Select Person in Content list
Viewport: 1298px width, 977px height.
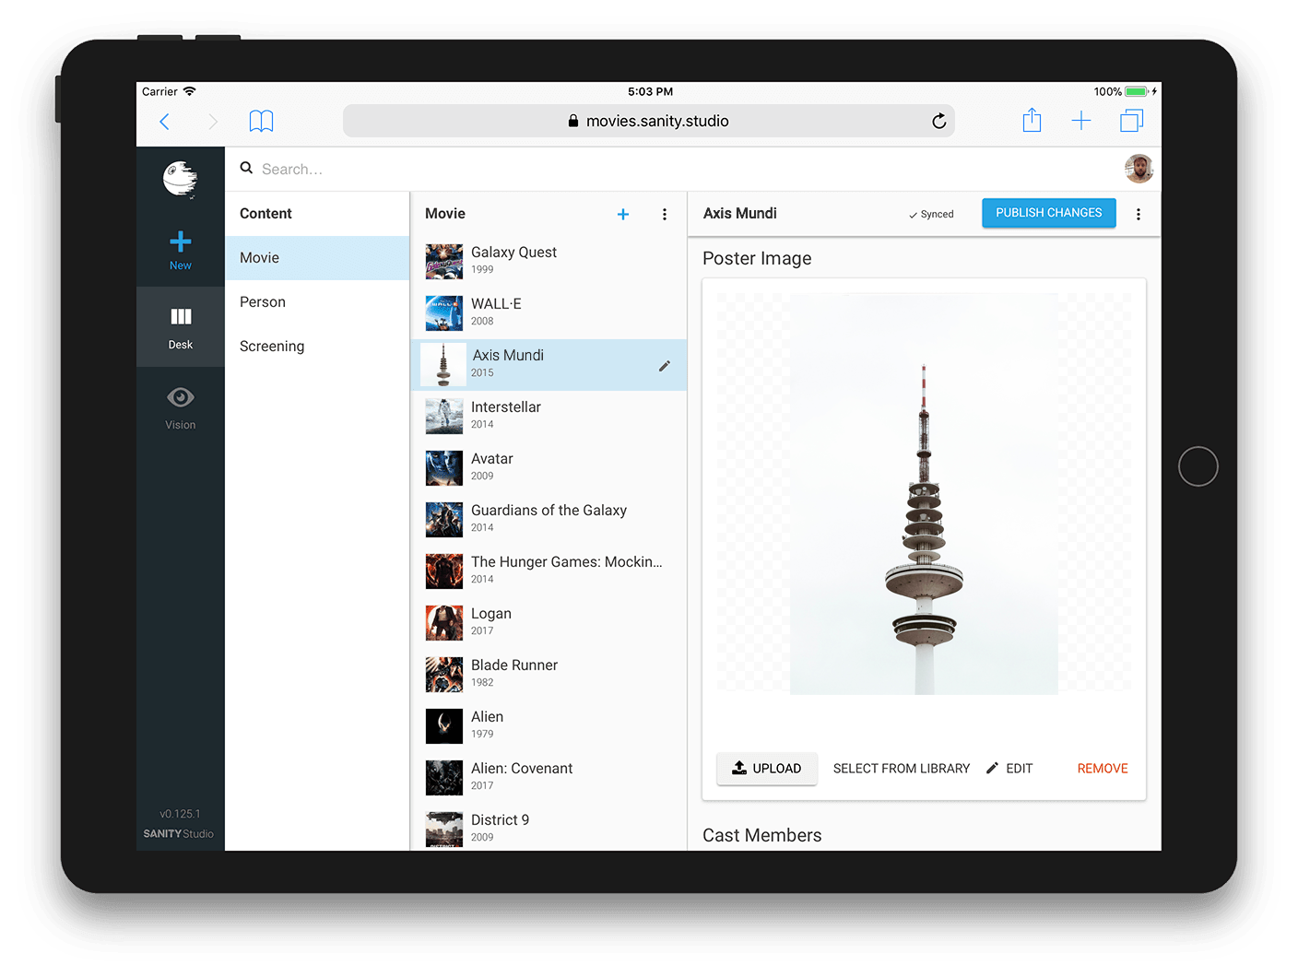263,302
